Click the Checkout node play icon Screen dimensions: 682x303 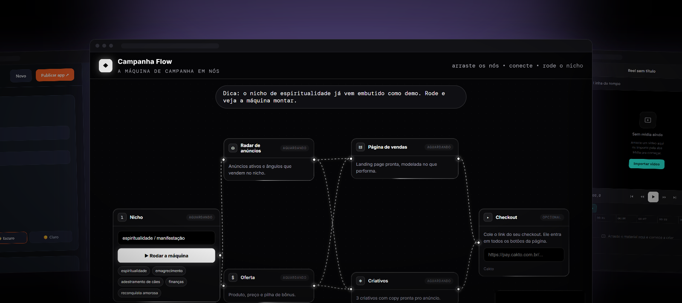[x=488, y=217]
